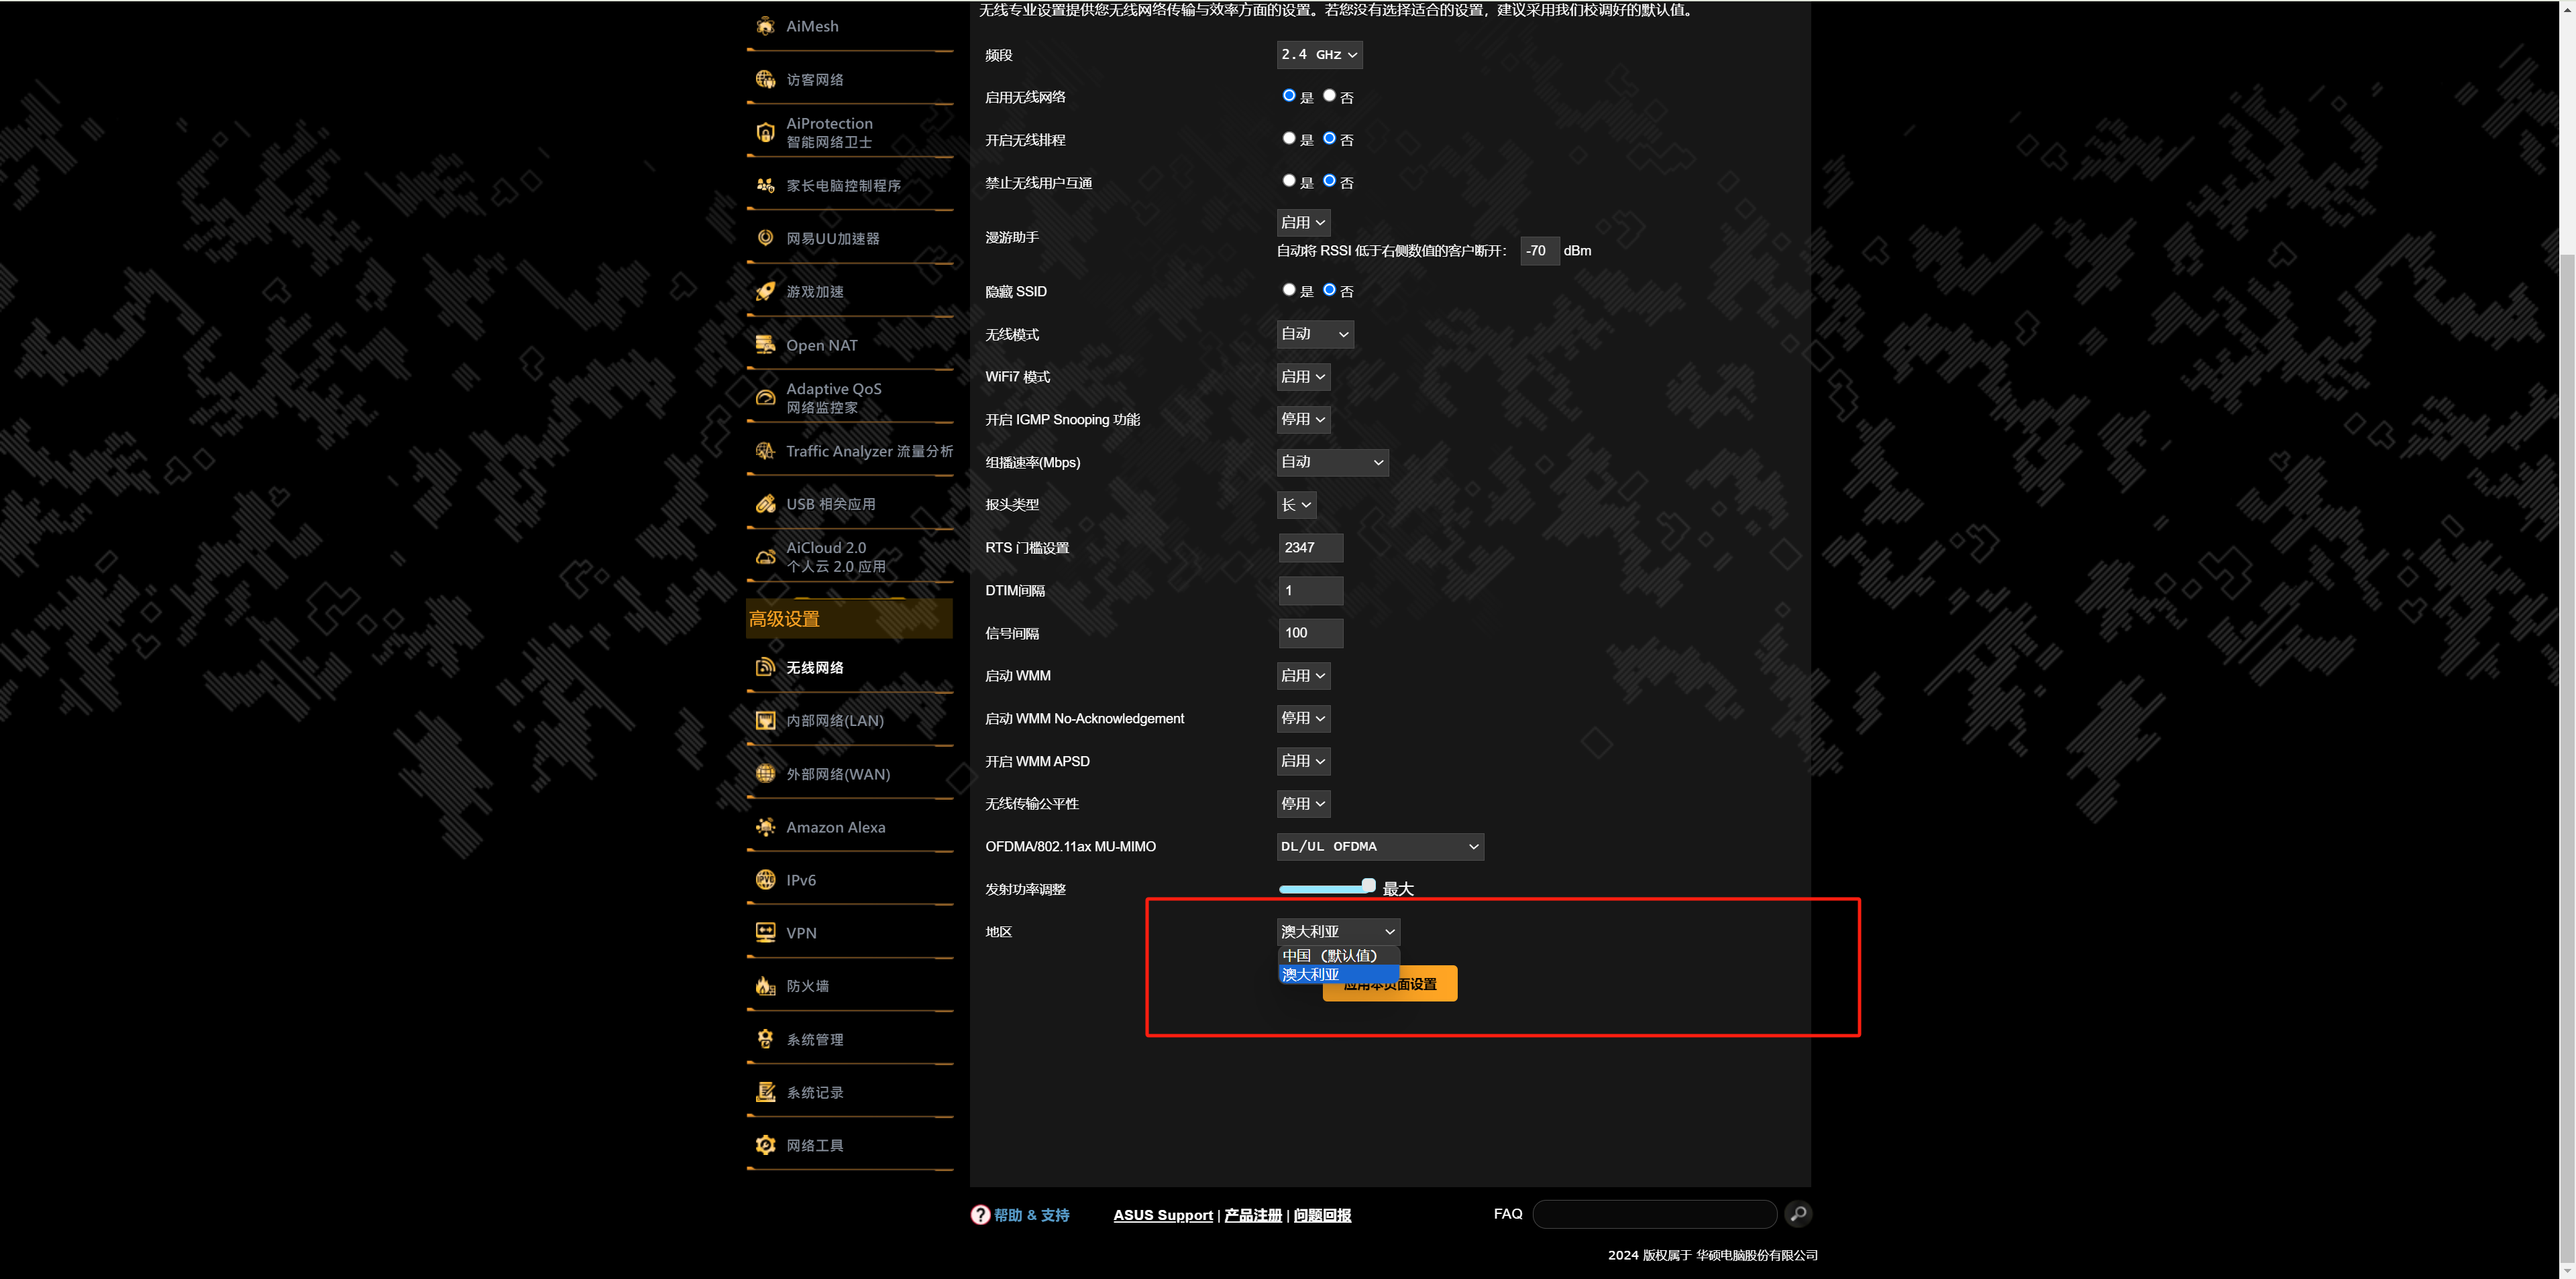Navigate to AiCloud 2.0 个人云应用
This screenshot has height=1279, width=2576.
(x=838, y=556)
